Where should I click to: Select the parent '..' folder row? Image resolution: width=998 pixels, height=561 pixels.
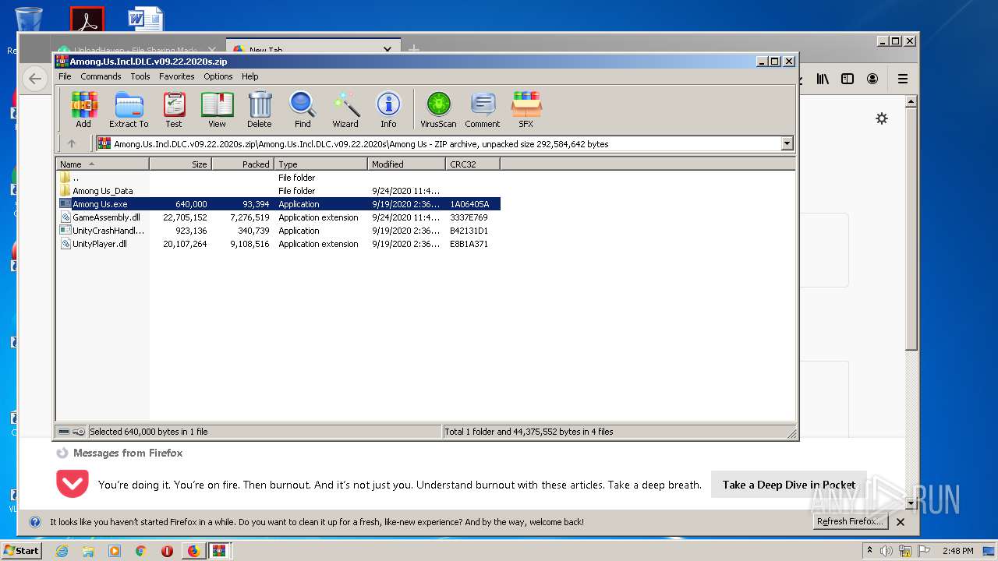coord(278,178)
